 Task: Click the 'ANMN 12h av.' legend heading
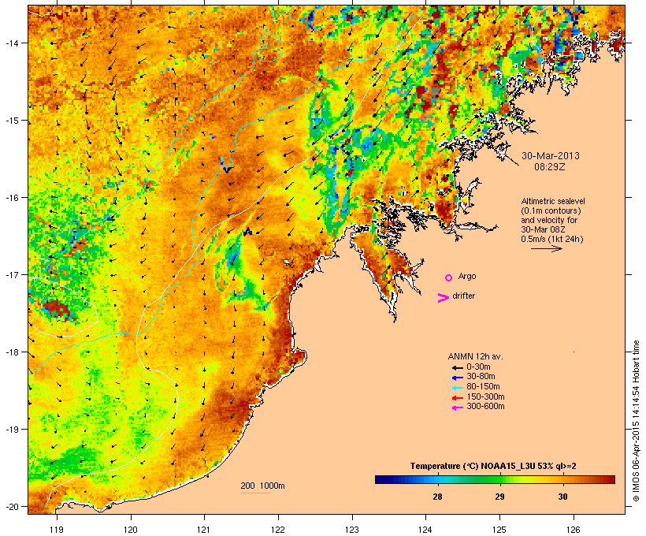click(x=475, y=356)
